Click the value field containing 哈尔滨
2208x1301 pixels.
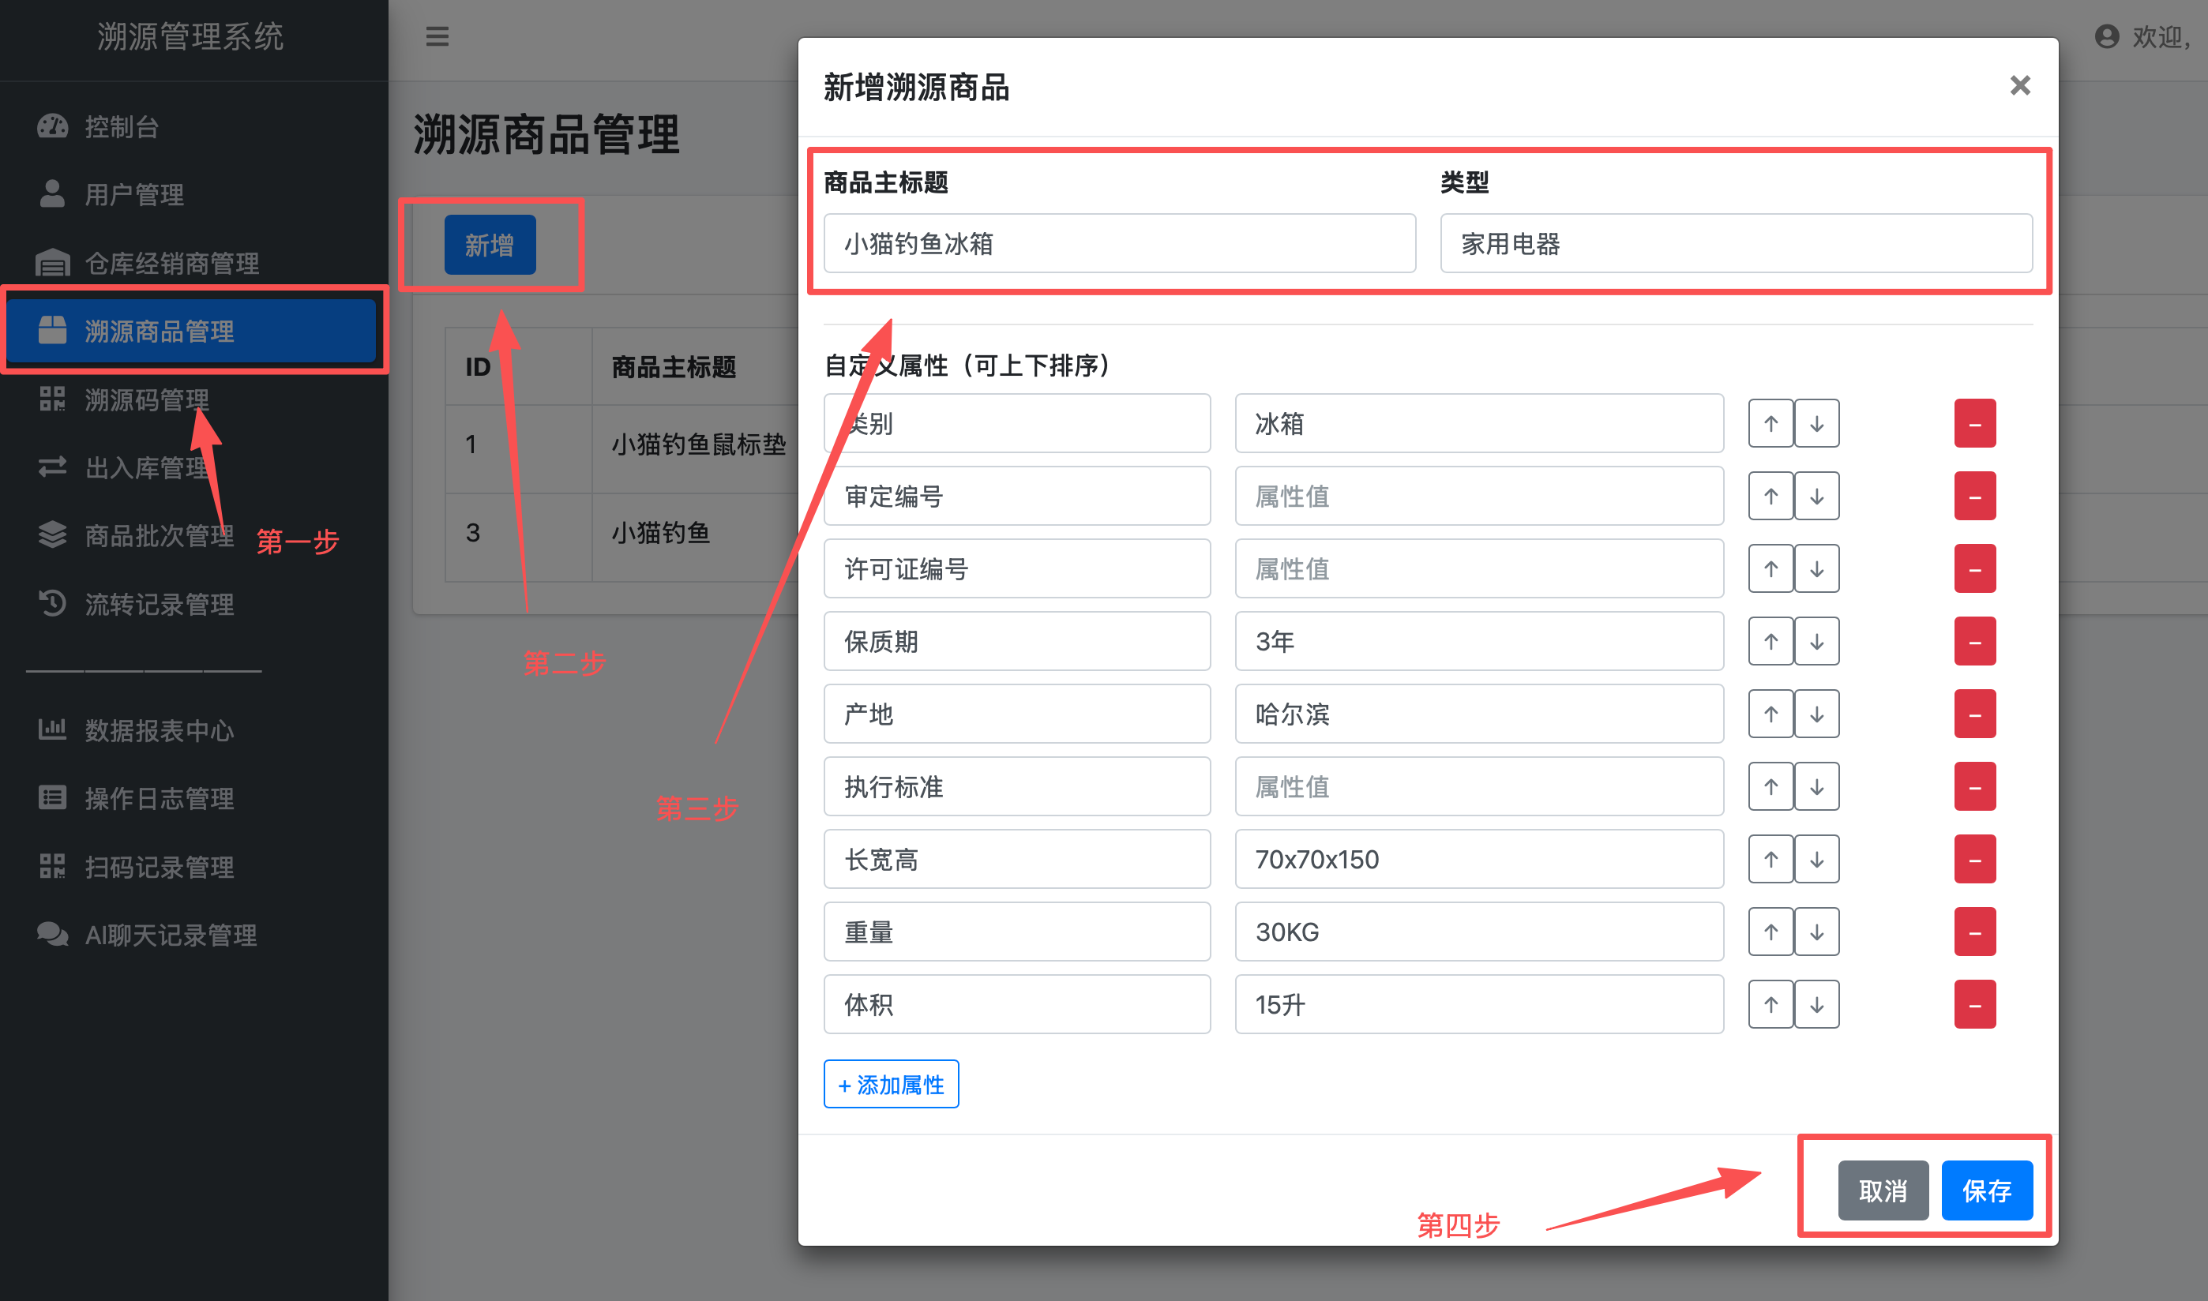tap(1478, 714)
